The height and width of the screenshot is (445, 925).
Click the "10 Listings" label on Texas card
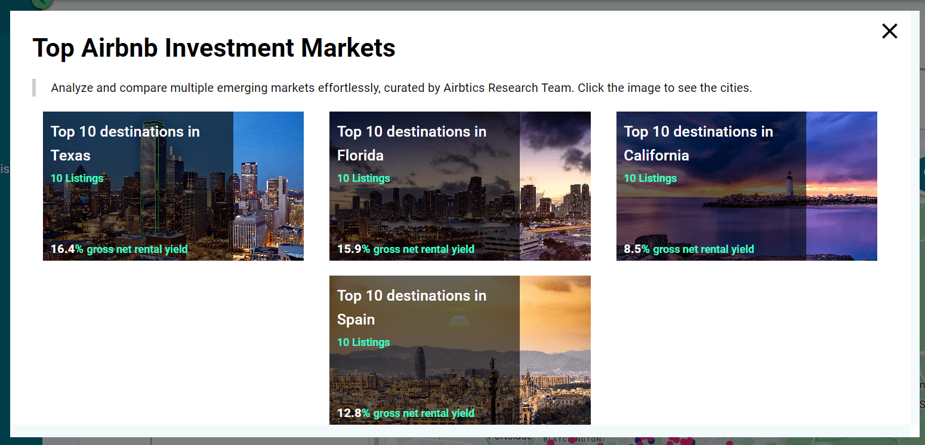(x=77, y=178)
